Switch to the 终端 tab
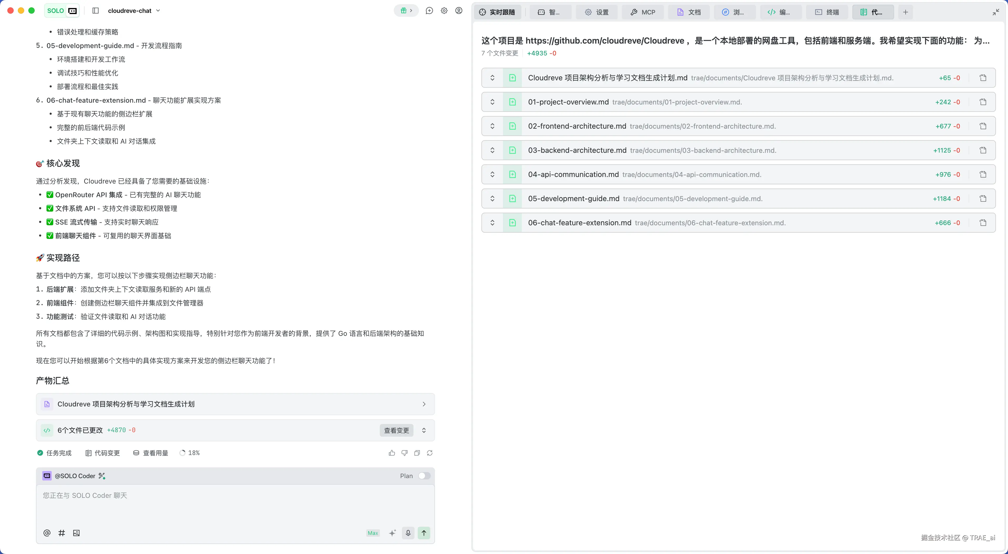This screenshot has width=1008, height=554. coord(827,12)
